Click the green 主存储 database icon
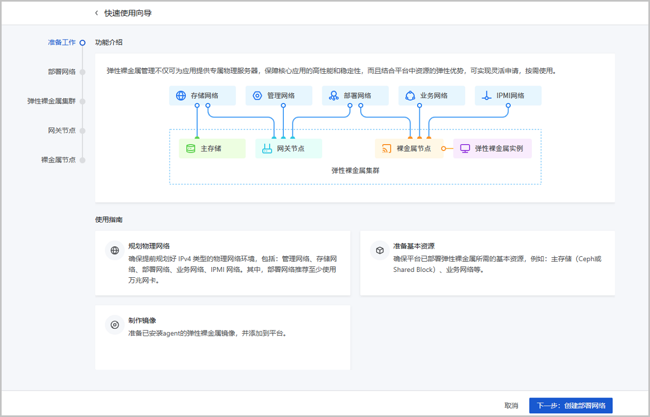650x417 pixels. (x=190, y=148)
